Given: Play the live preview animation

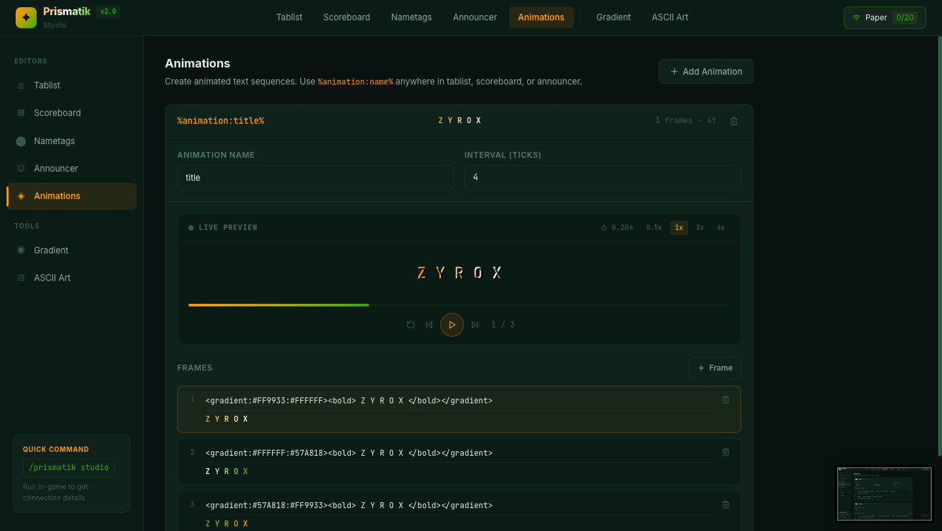Looking at the screenshot, I should 452,325.
